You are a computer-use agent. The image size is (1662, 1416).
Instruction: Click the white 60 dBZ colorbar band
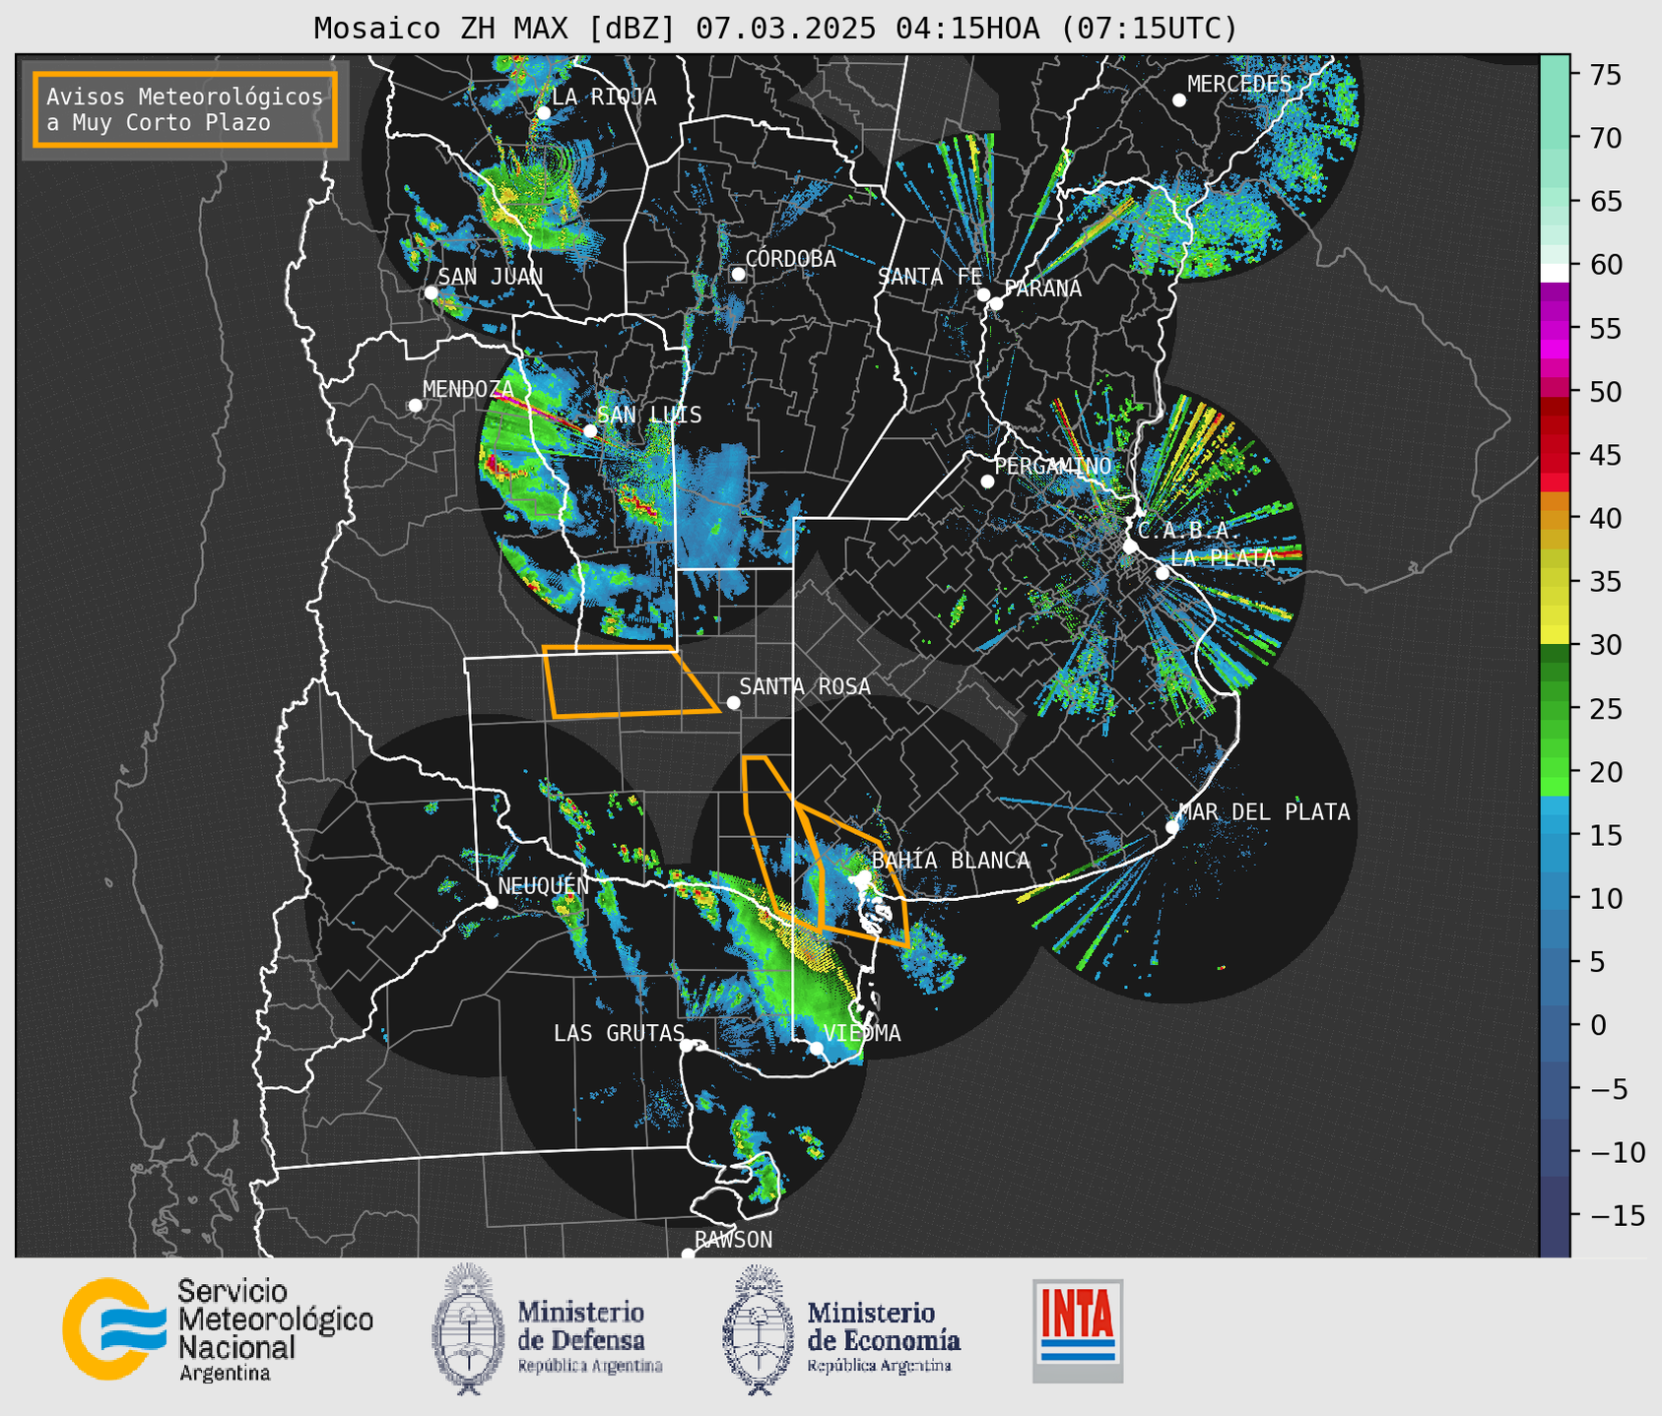[1555, 273]
